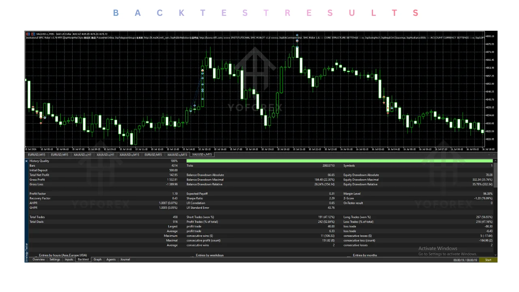Select the Backtest tab

[83, 260]
